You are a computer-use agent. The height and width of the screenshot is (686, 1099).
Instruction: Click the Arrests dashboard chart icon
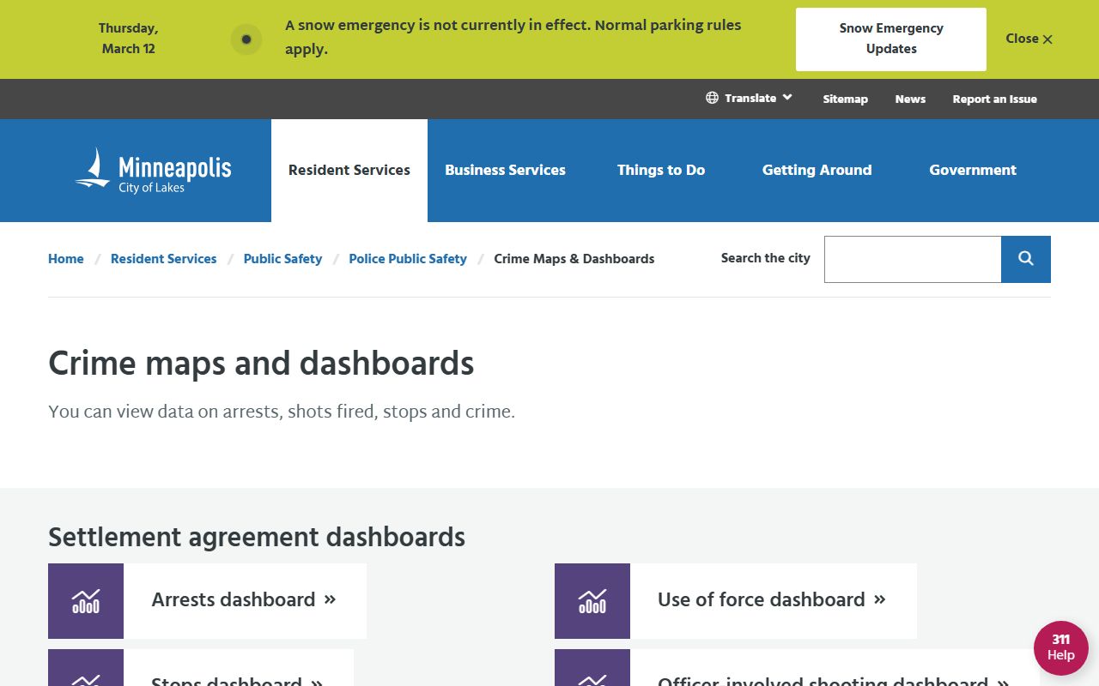pos(86,601)
